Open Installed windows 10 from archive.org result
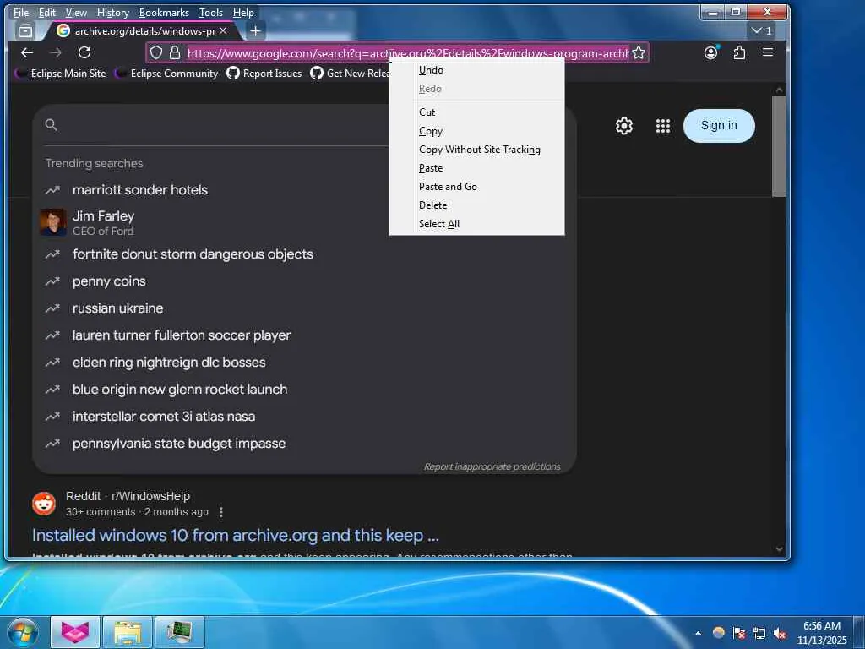Image resolution: width=865 pixels, height=649 pixels. pyautogui.click(x=236, y=535)
